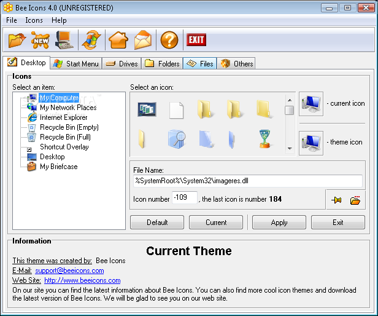Screen dimensions: 378x316
Task: Browse for icon file with the open-folder icon
Action: click(355, 200)
